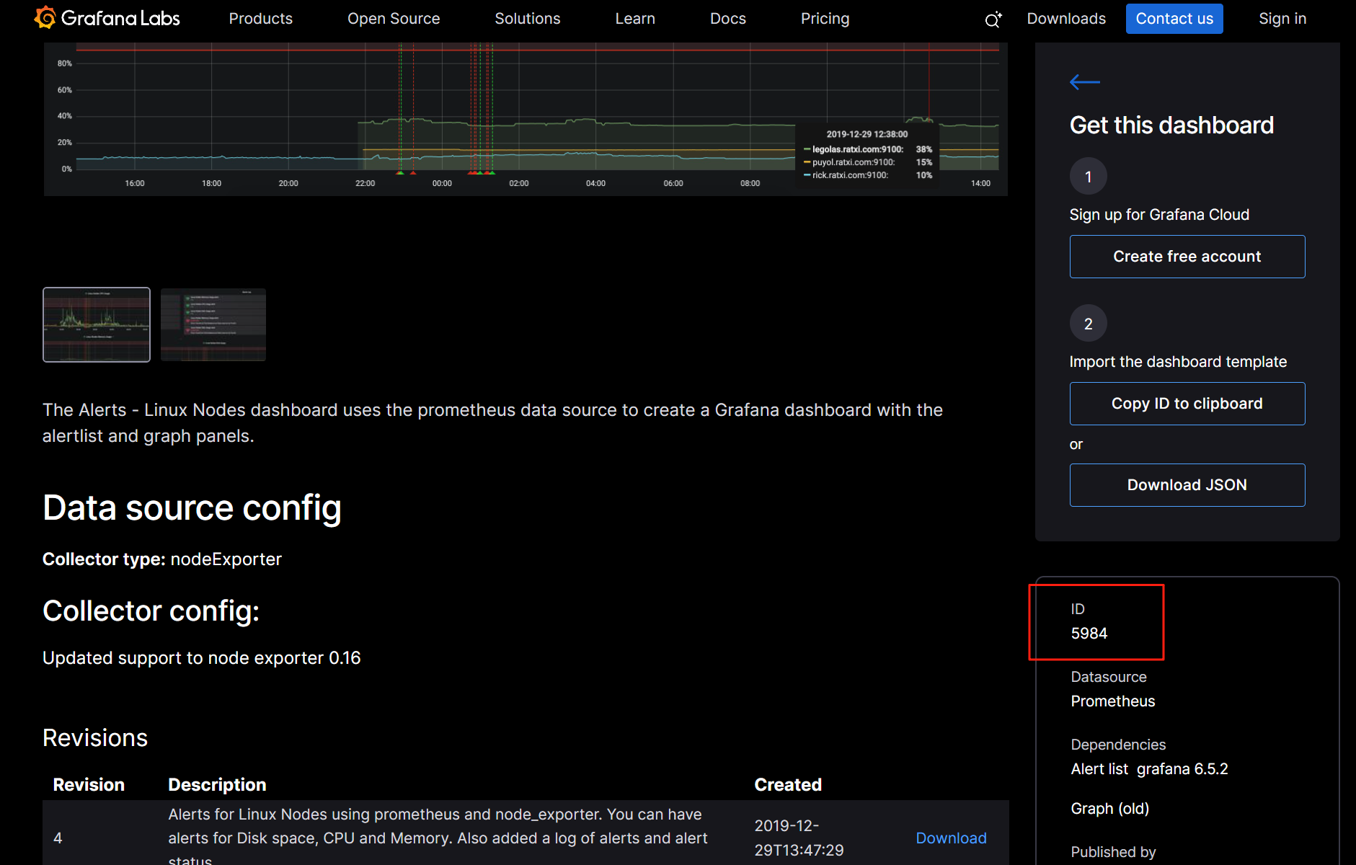
Task: Click the Downloads link
Action: (x=1065, y=19)
